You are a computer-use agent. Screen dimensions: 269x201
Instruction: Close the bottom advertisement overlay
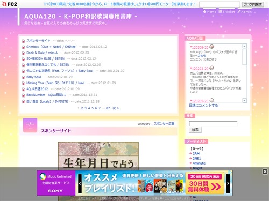click(265, 172)
